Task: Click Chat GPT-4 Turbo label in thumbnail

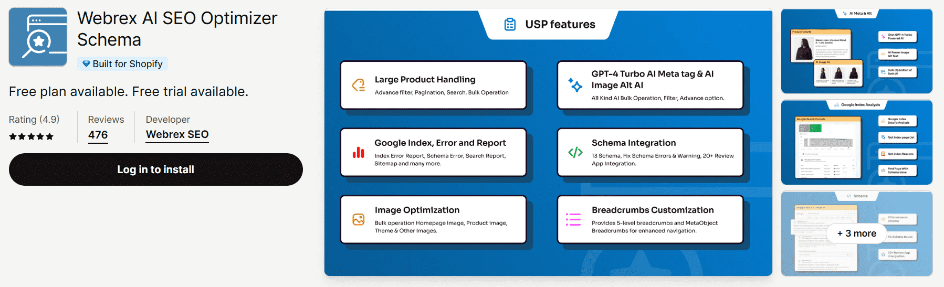Action: point(900,37)
